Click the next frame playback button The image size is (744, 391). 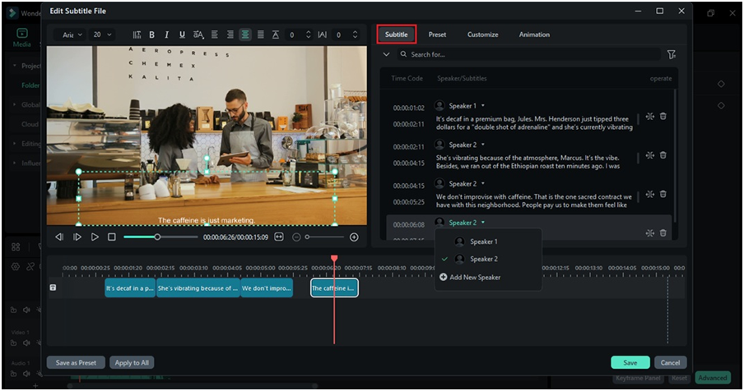point(77,237)
